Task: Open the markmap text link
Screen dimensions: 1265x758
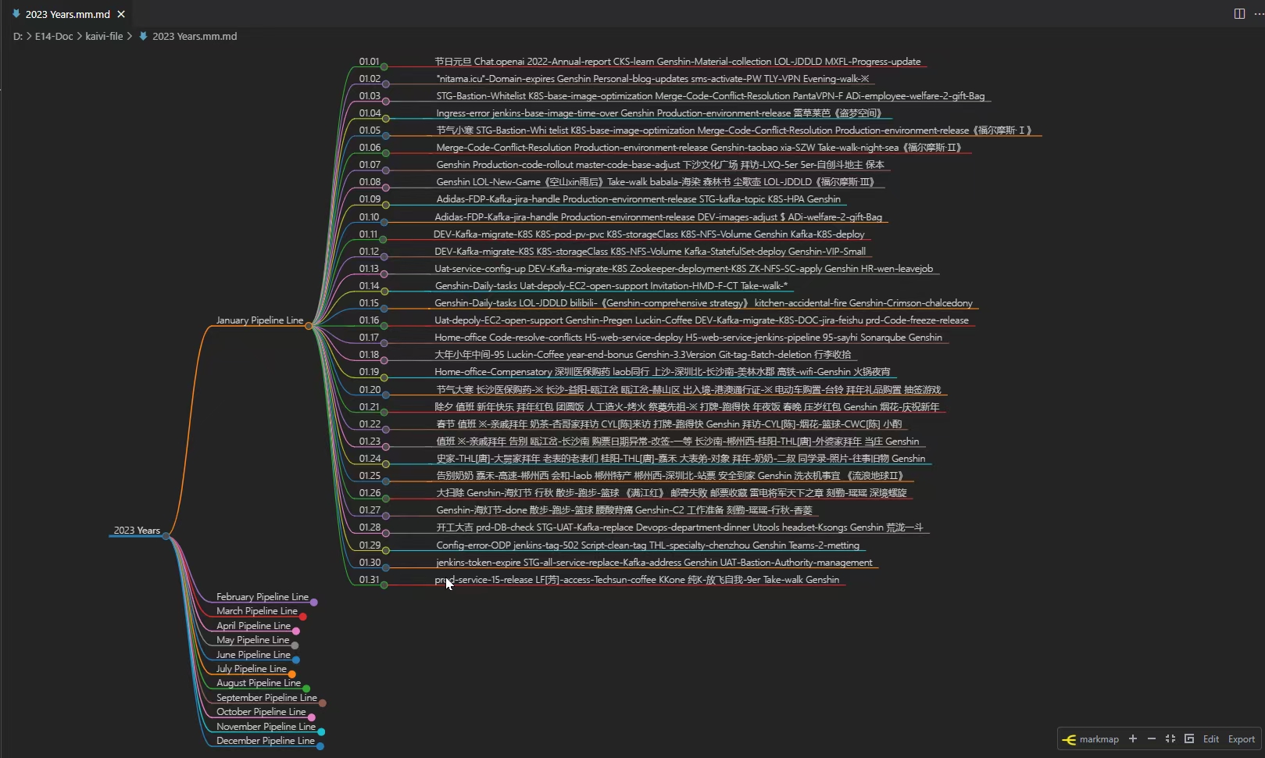Action: tap(1099, 739)
